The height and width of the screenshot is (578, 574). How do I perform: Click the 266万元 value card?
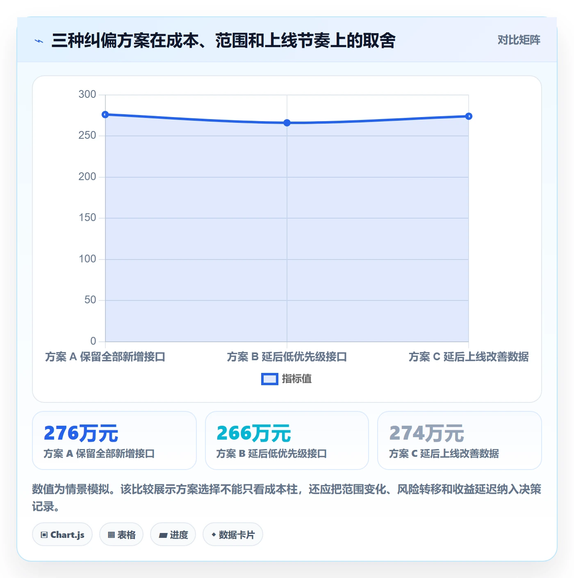pos(287,440)
